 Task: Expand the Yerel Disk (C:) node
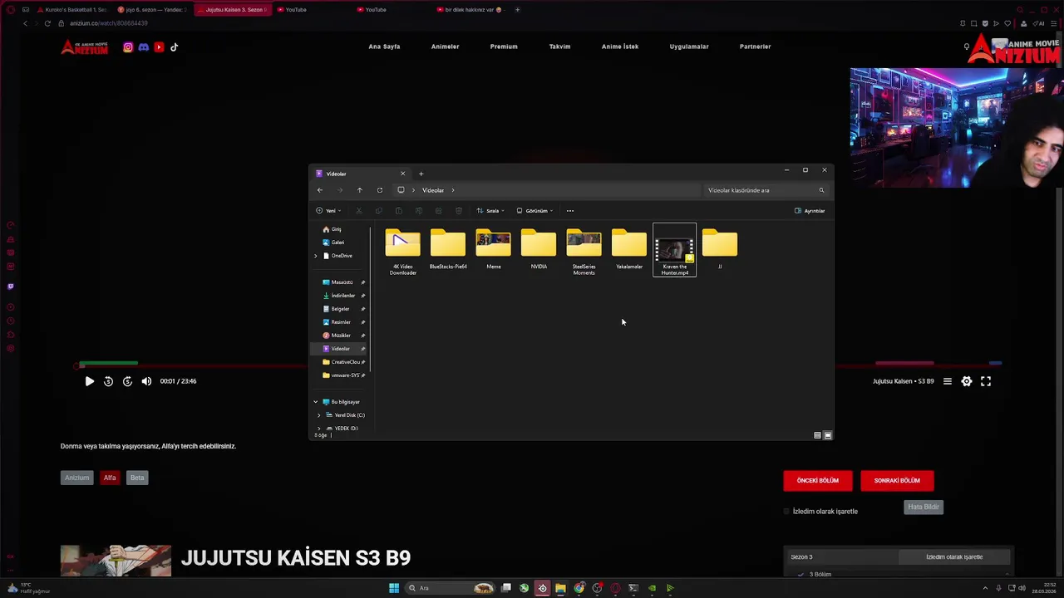tap(319, 415)
